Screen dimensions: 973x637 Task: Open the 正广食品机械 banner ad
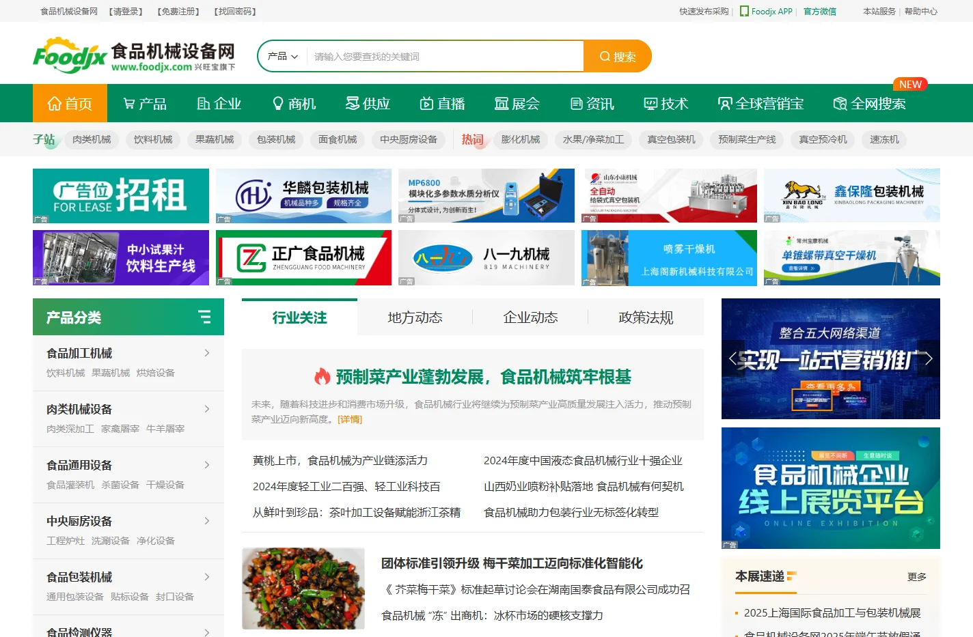click(303, 257)
